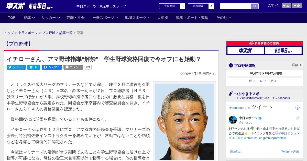This screenshot has height=161, width=307.
Task: Click the article headline イチローさん、アマ野球指導
Action: 104,59
